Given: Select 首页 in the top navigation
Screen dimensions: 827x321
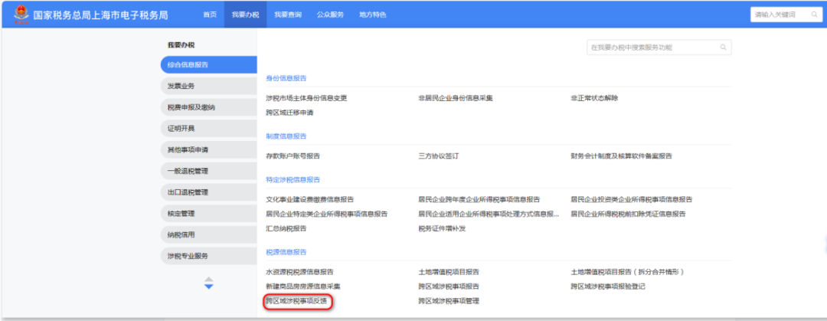Looking at the screenshot, I should [x=209, y=15].
